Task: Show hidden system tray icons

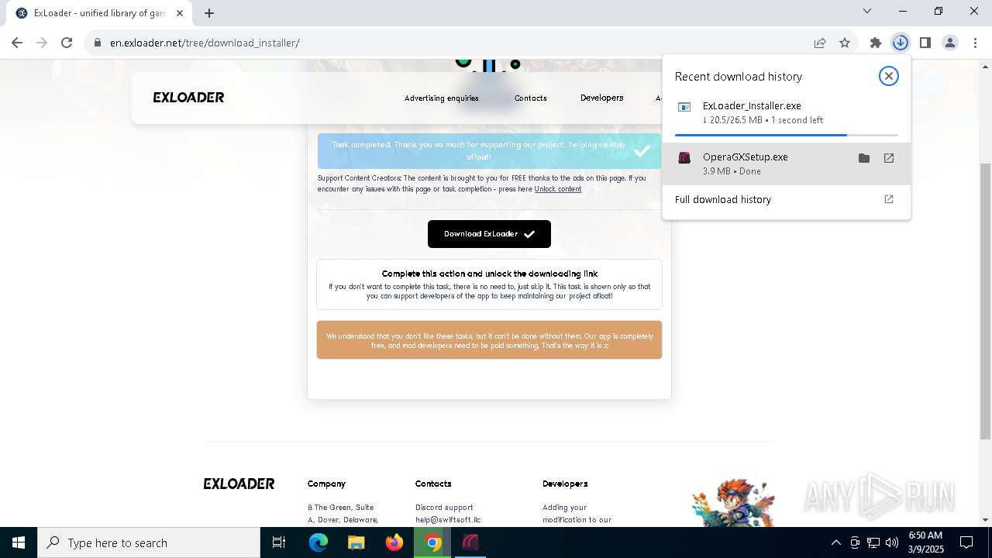Action: tap(835, 542)
